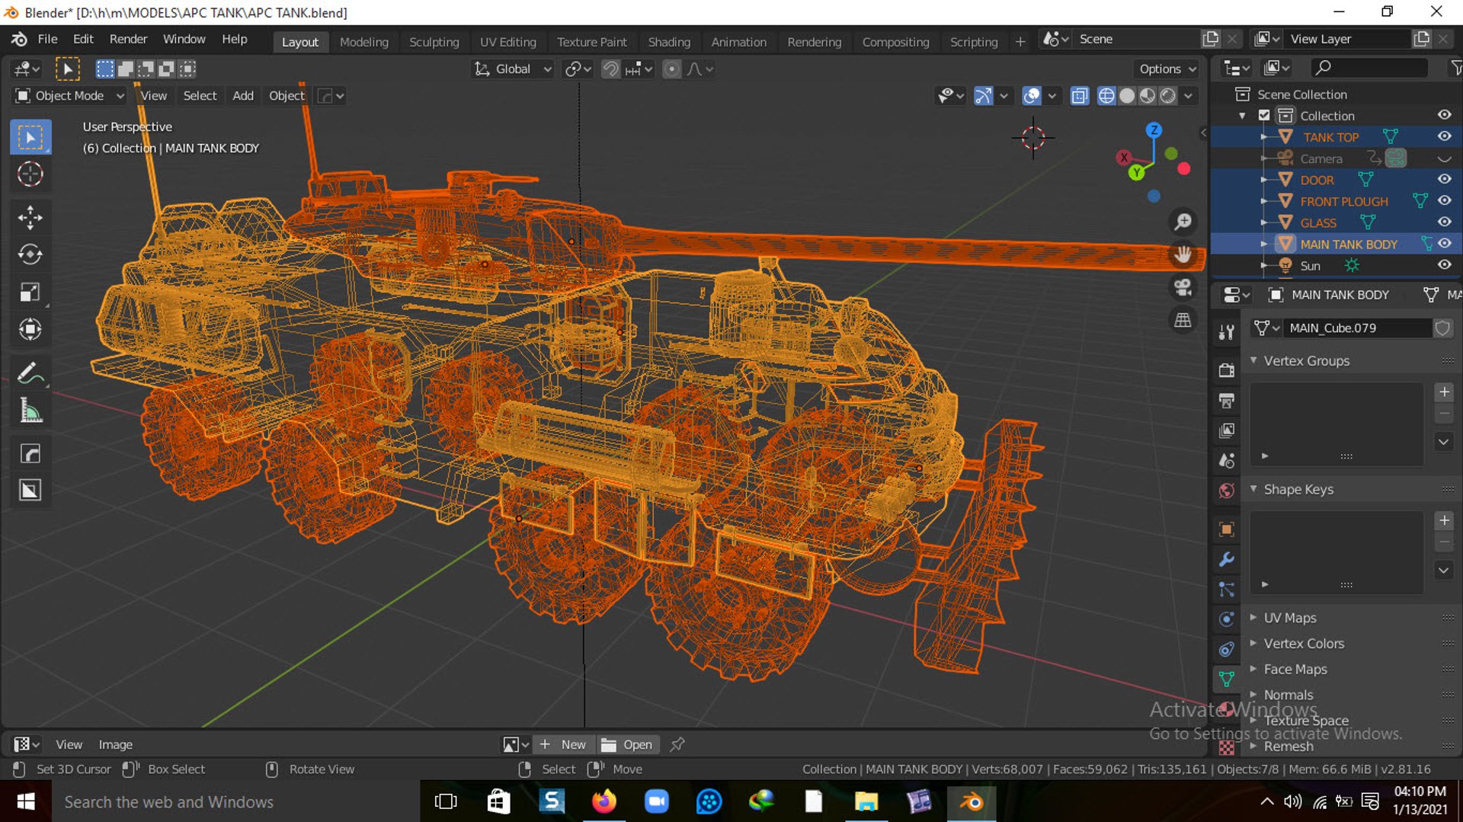This screenshot has height=822, width=1463.
Task: Open the Output properties printer tab
Action: point(1226,400)
